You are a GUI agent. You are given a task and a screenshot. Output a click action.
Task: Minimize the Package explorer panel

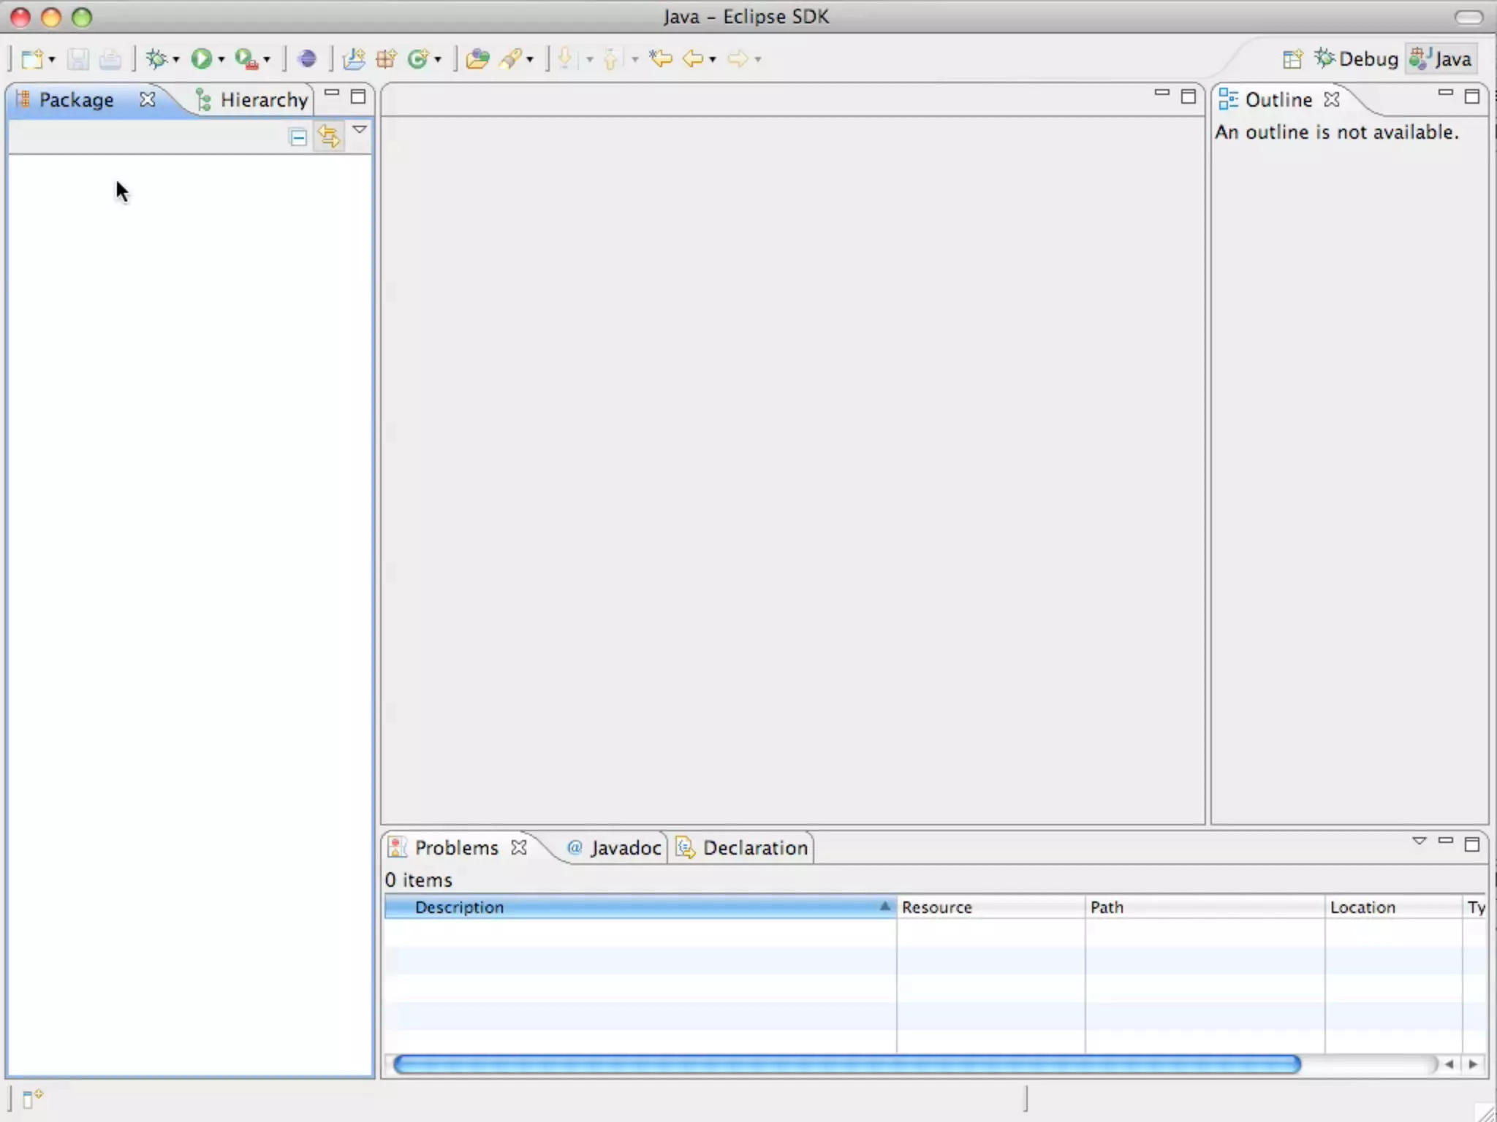pyautogui.click(x=332, y=93)
